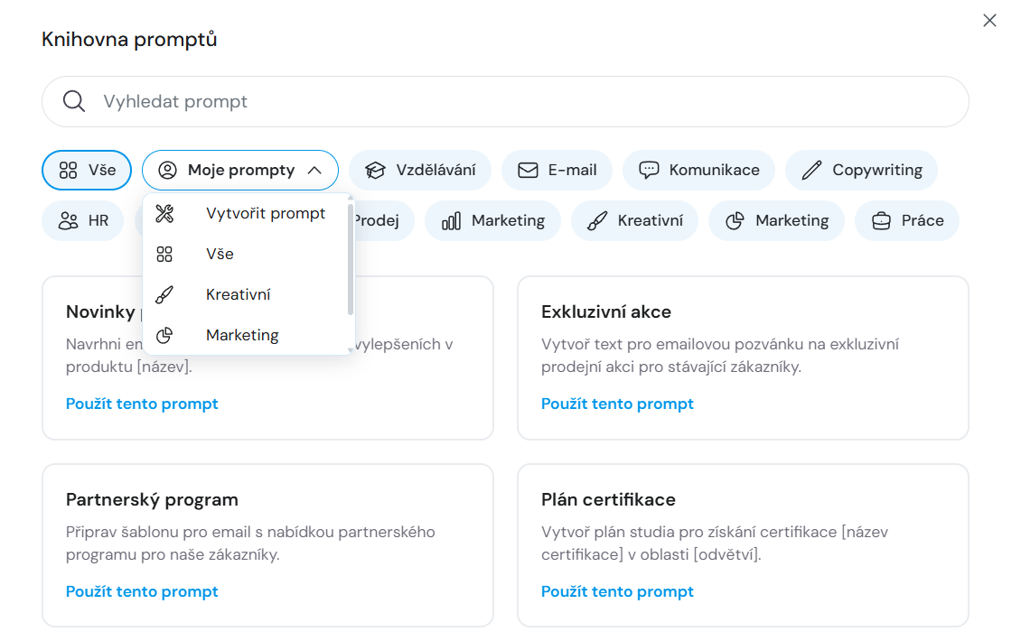Select Marketing in the Moje prompty dropdown
This screenshot has width=1021, height=641.
point(242,335)
